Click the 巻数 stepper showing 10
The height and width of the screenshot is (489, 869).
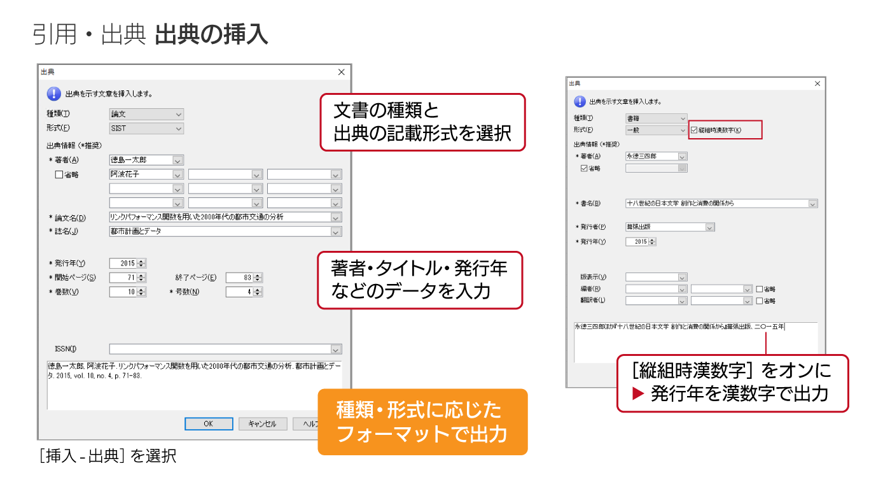click(x=141, y=292)
